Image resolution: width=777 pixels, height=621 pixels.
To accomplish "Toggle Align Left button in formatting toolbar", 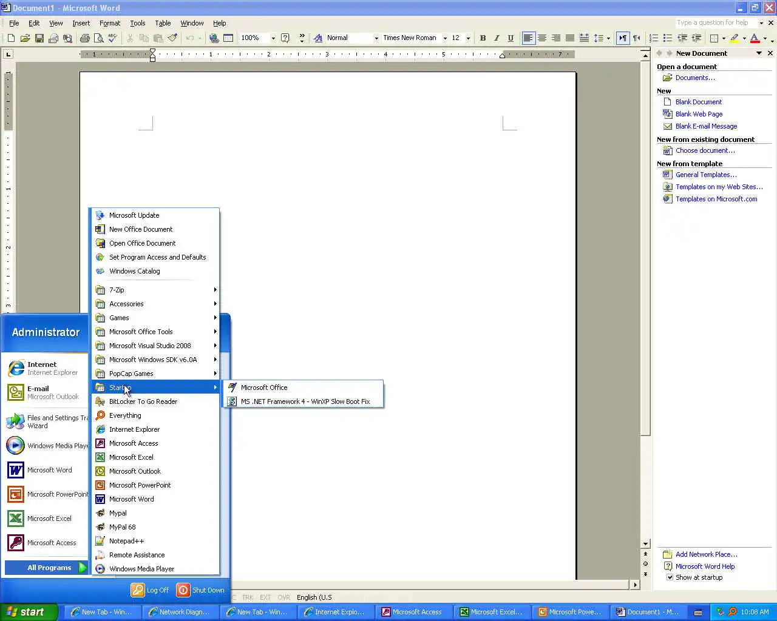I will point(528,38).
